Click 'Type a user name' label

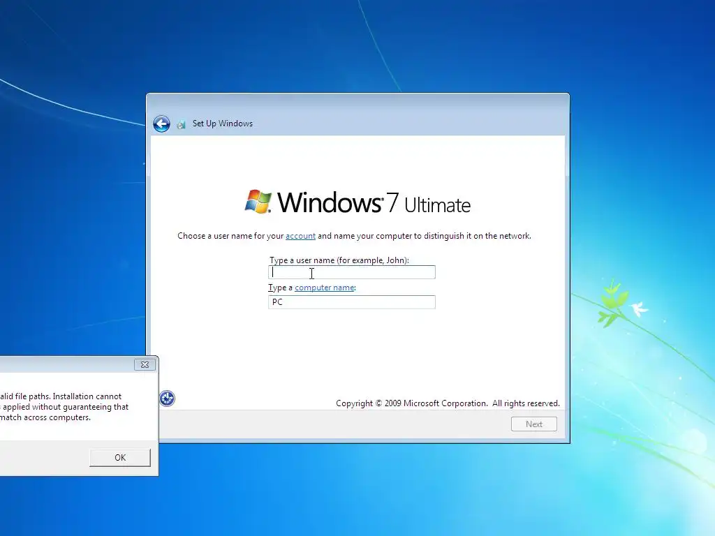point(339,260)
